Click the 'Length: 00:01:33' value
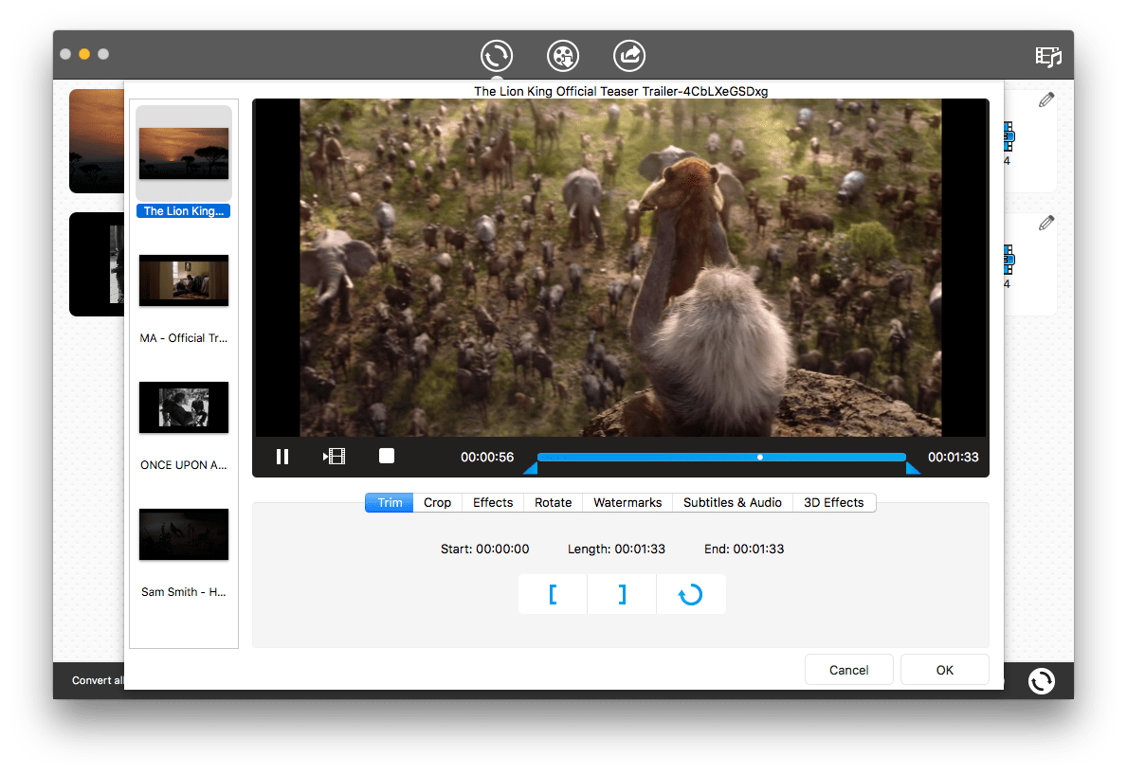Viewport: 1127px width, 775px height. pyautogui.click(x=617, y=550)
